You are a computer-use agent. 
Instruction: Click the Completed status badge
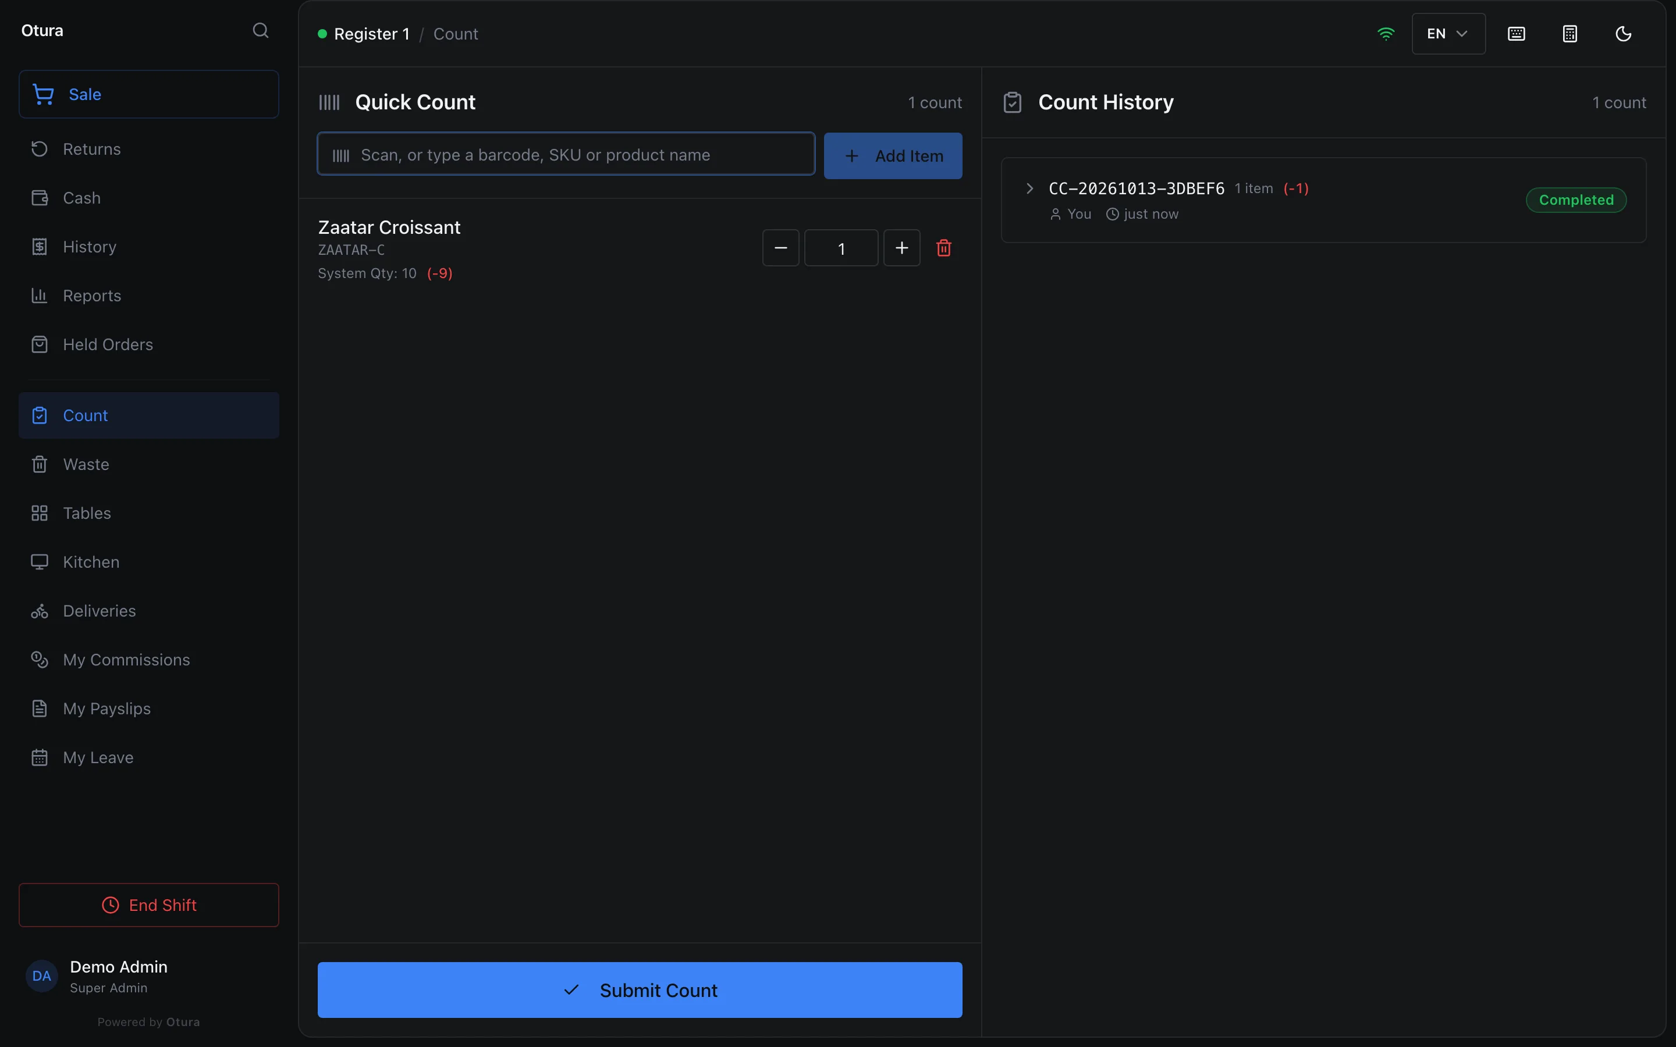click(1575, 200)
